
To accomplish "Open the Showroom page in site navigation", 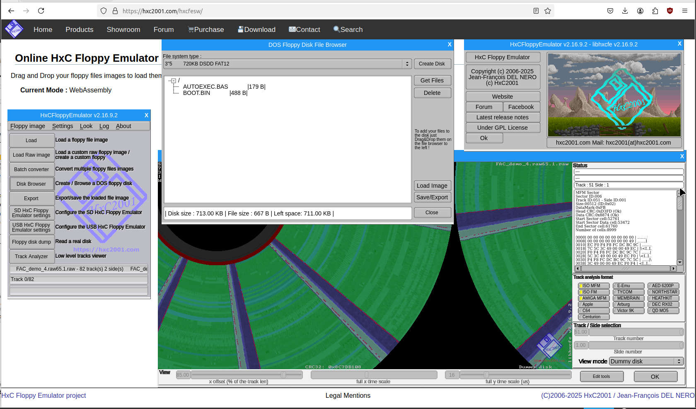I will 123,29.
